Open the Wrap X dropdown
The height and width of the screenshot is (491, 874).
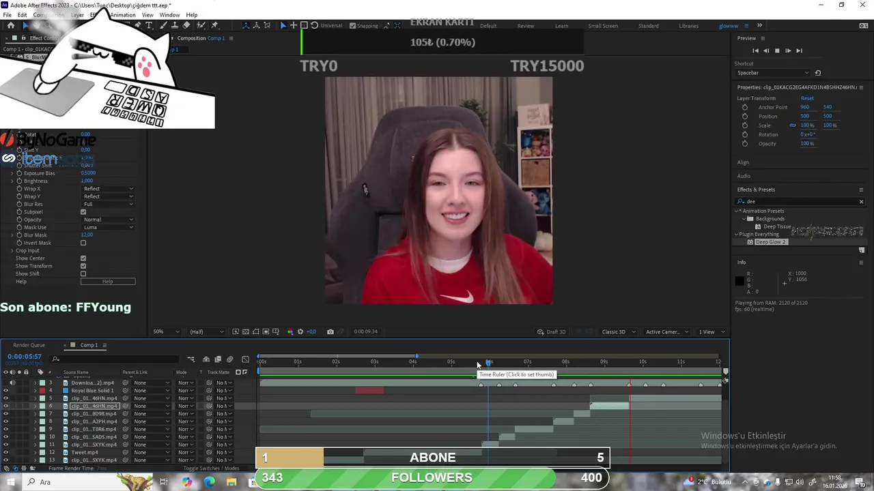[108, 189]
